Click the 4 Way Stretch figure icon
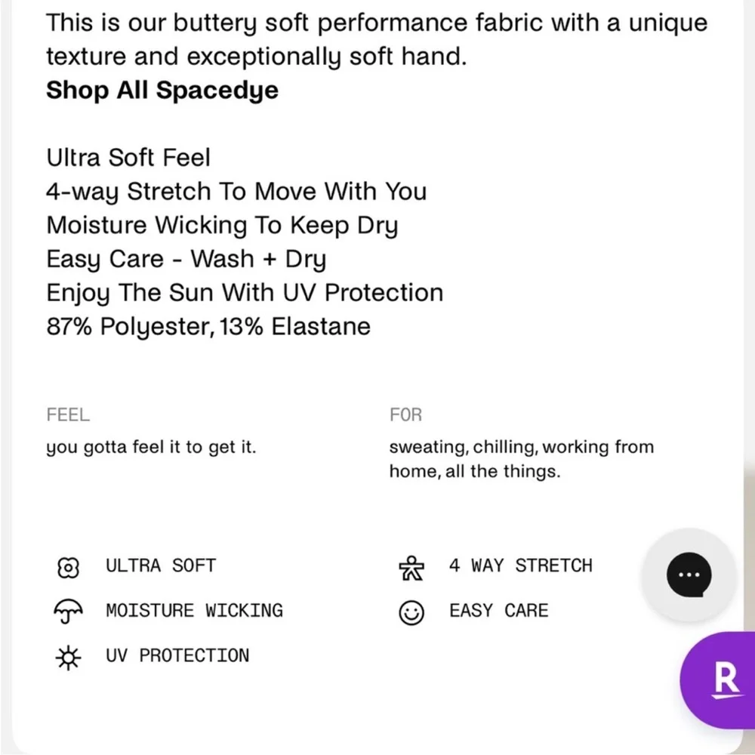Image resolution: width=755 pixels, height=755 pixels. [411, 568]
